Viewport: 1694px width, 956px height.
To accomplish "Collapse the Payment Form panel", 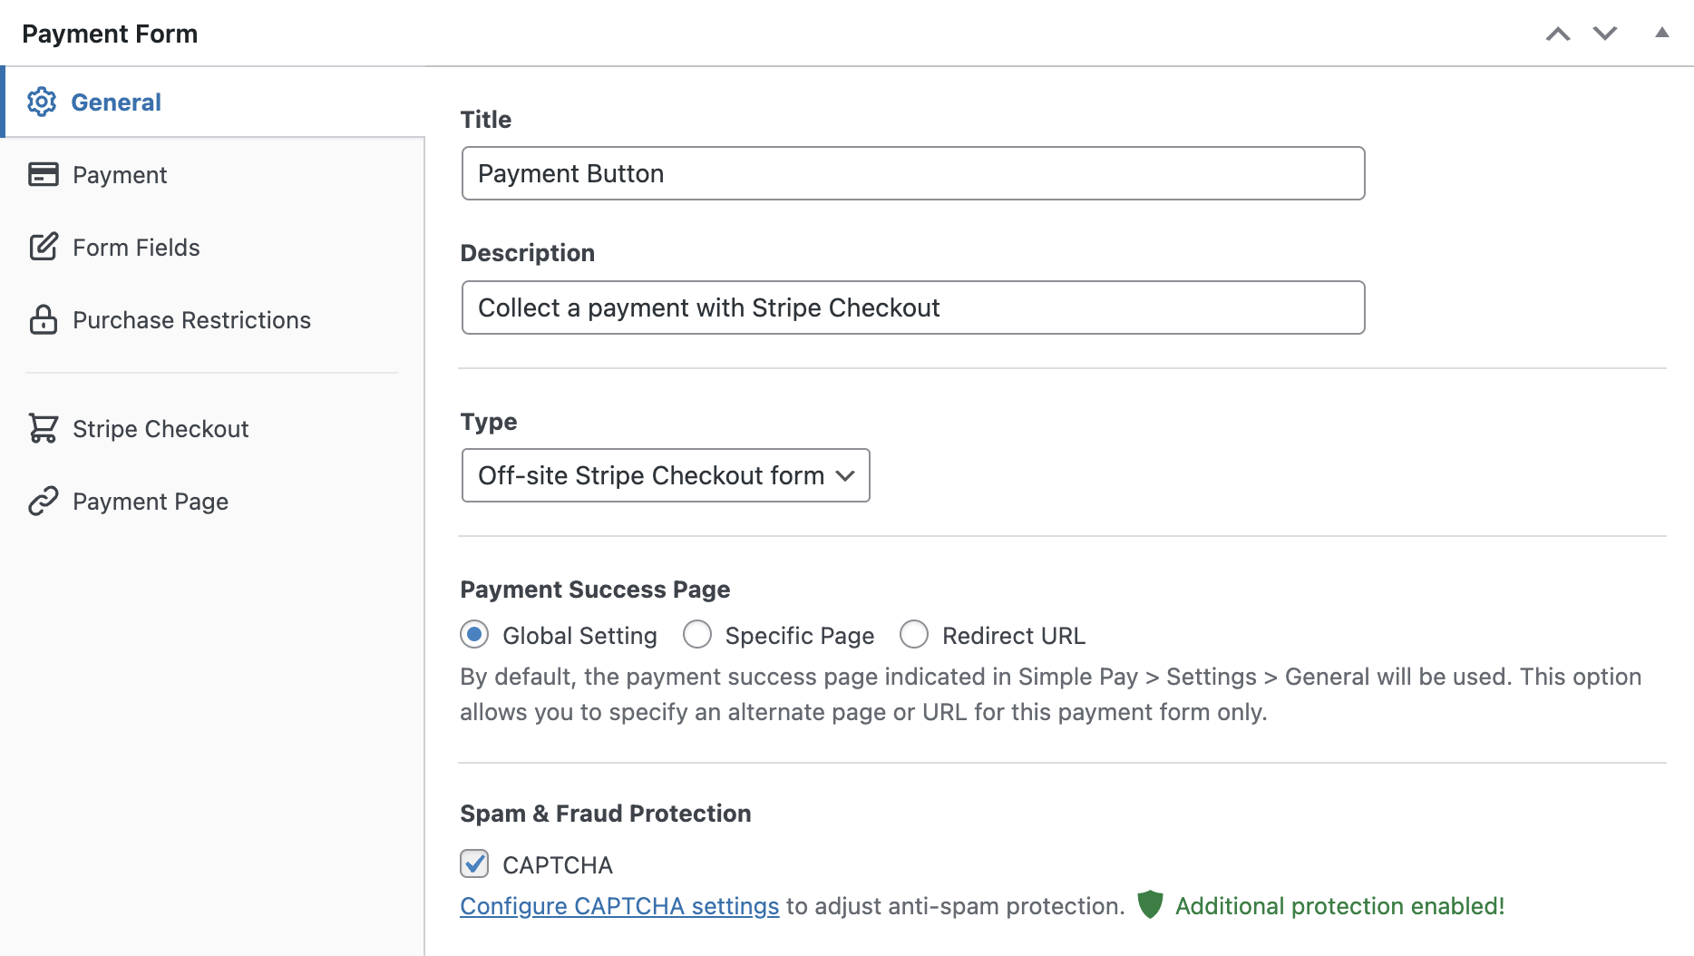I will point(1662,33).
